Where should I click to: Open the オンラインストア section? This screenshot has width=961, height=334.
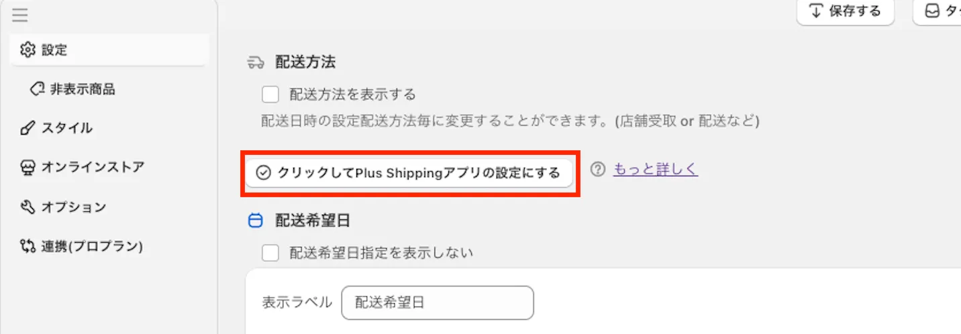[x=93, y=168]
